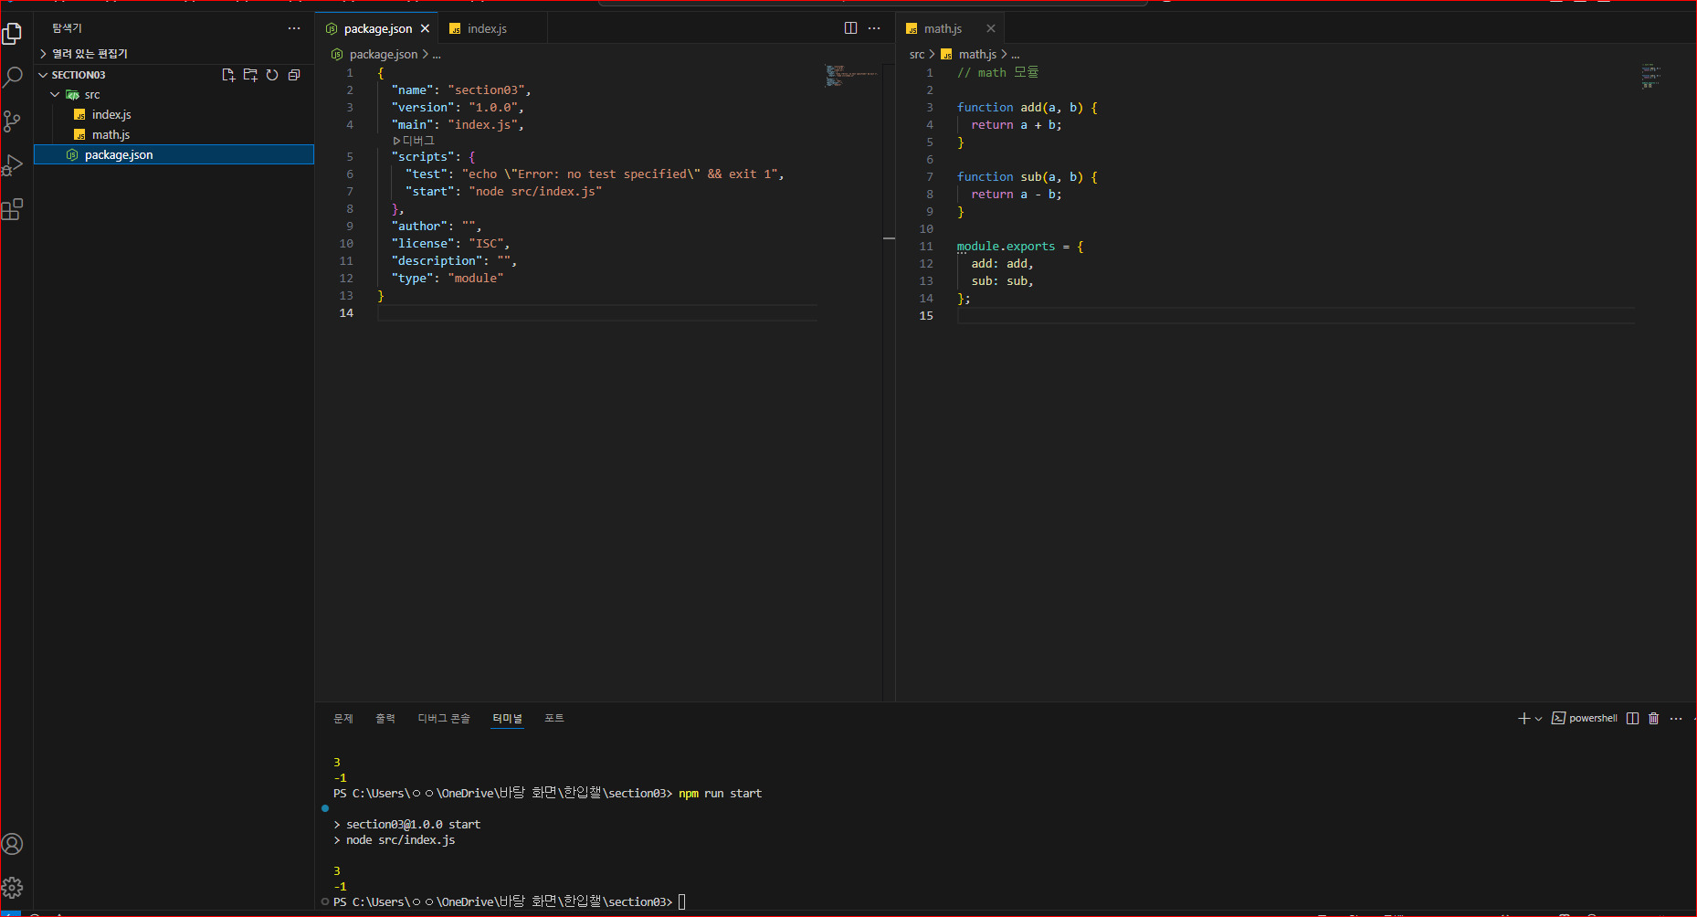Open the Extensions view
This screenshot has width=1697, height=917.
(x=13, y=209)
